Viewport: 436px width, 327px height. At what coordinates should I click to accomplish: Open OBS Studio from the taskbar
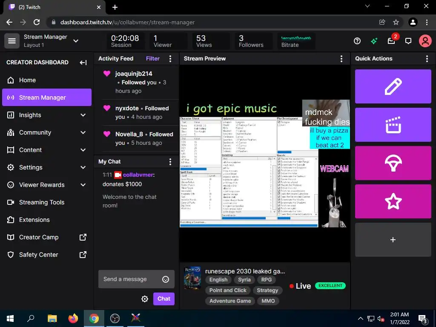pos(115,318)
